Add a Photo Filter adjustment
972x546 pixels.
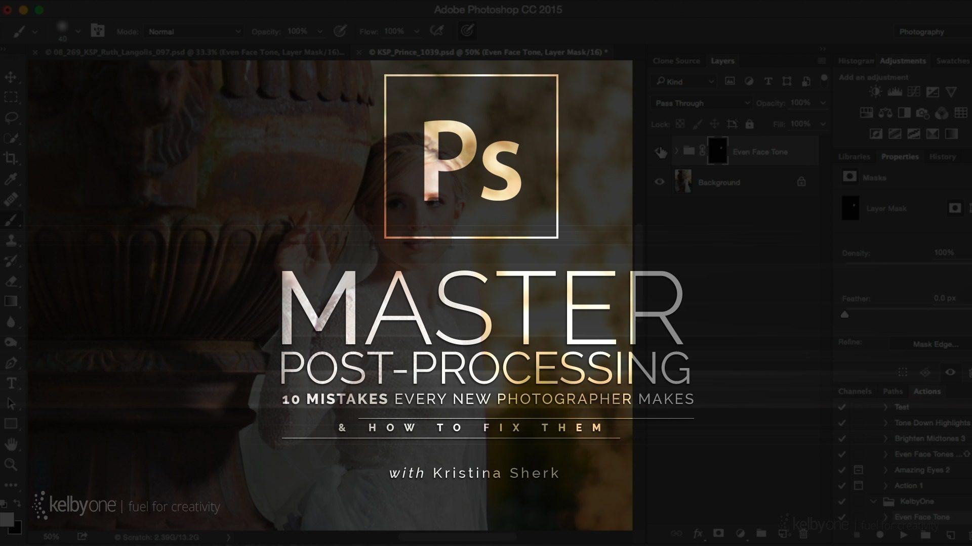coord(923,113)
